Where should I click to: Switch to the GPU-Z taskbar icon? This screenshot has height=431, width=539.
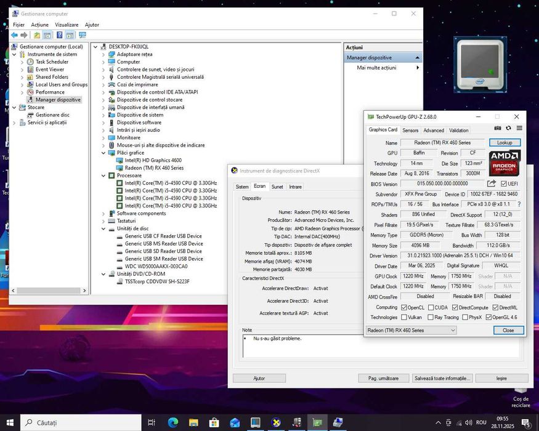(x=317, y=422)
